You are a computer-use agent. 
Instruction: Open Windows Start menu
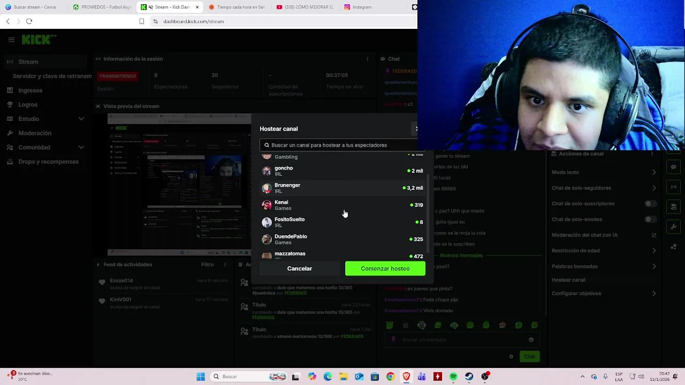tap(201, 376)
